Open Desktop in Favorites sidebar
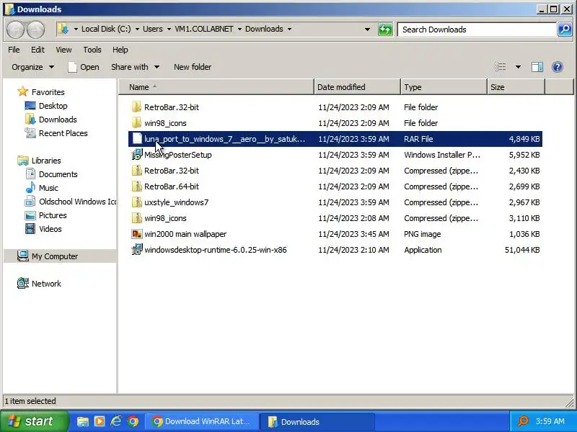 pos(53,106)
